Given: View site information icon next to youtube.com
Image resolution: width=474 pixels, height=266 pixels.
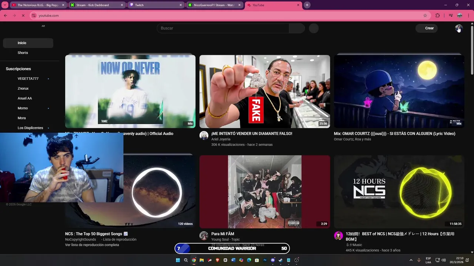Looking at the screenshot, I should tap(34, 16).
